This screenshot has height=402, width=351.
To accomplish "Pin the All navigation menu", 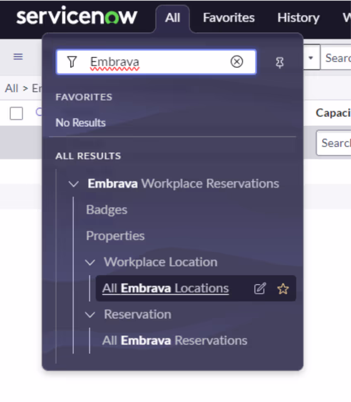I will 280,62.
